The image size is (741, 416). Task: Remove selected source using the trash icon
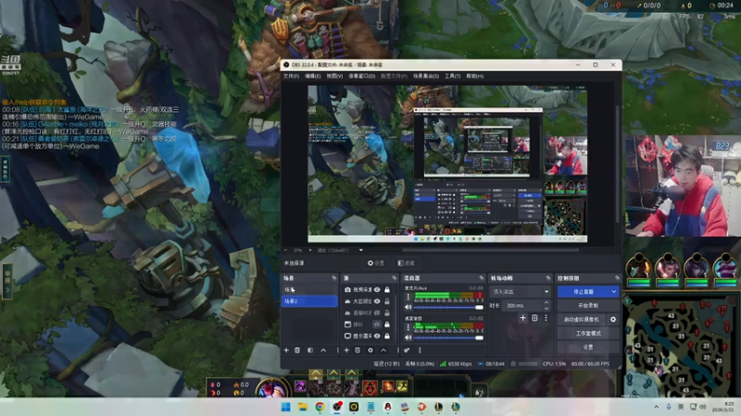click(x=358, y=350)
